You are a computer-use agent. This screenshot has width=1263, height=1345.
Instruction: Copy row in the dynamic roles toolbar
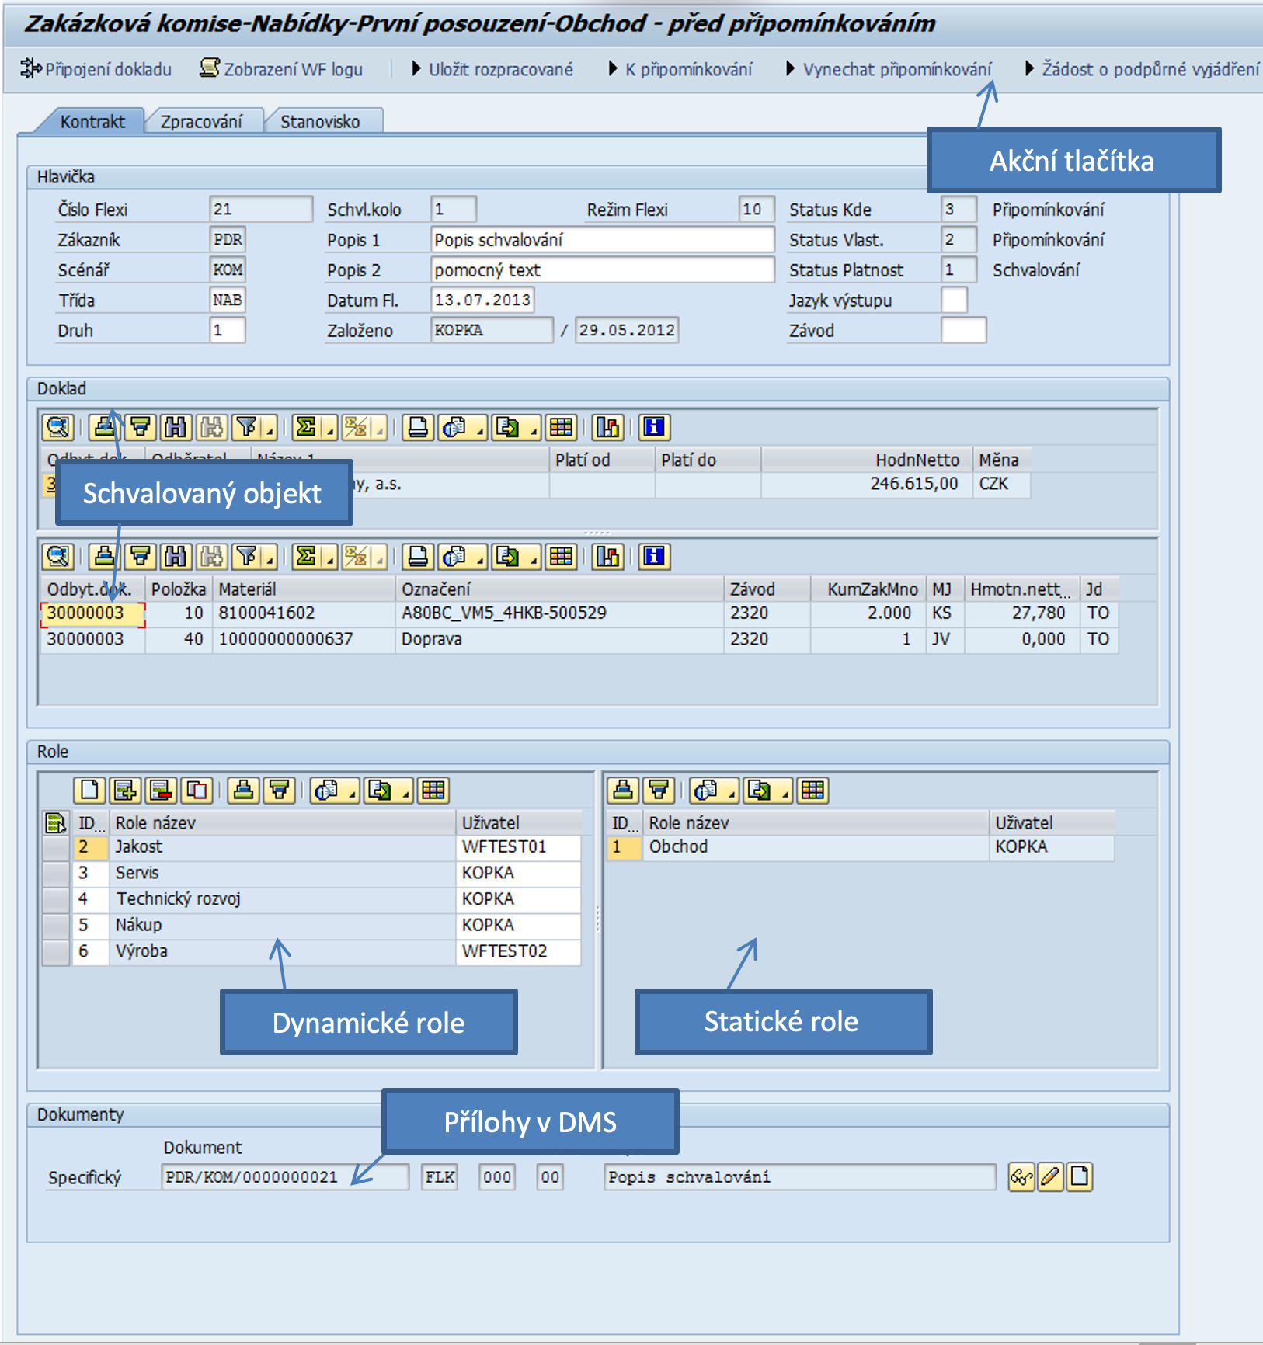pos(197,791)
